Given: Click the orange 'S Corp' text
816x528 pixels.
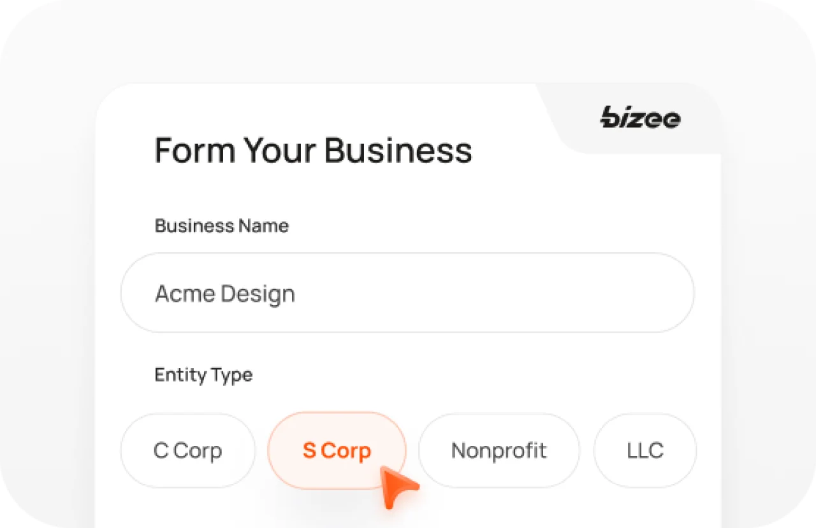Looking at the screenshot, I should (337, 451).
